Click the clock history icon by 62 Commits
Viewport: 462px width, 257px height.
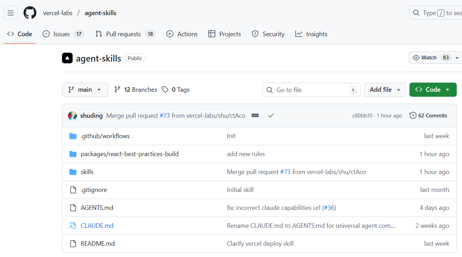(x=413, y=115)
